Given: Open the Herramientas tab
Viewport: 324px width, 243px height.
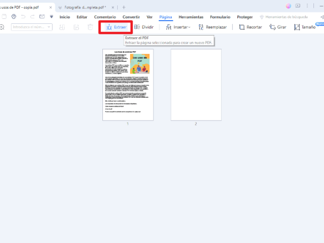Looking at the screenshot, I should [191, 17].
